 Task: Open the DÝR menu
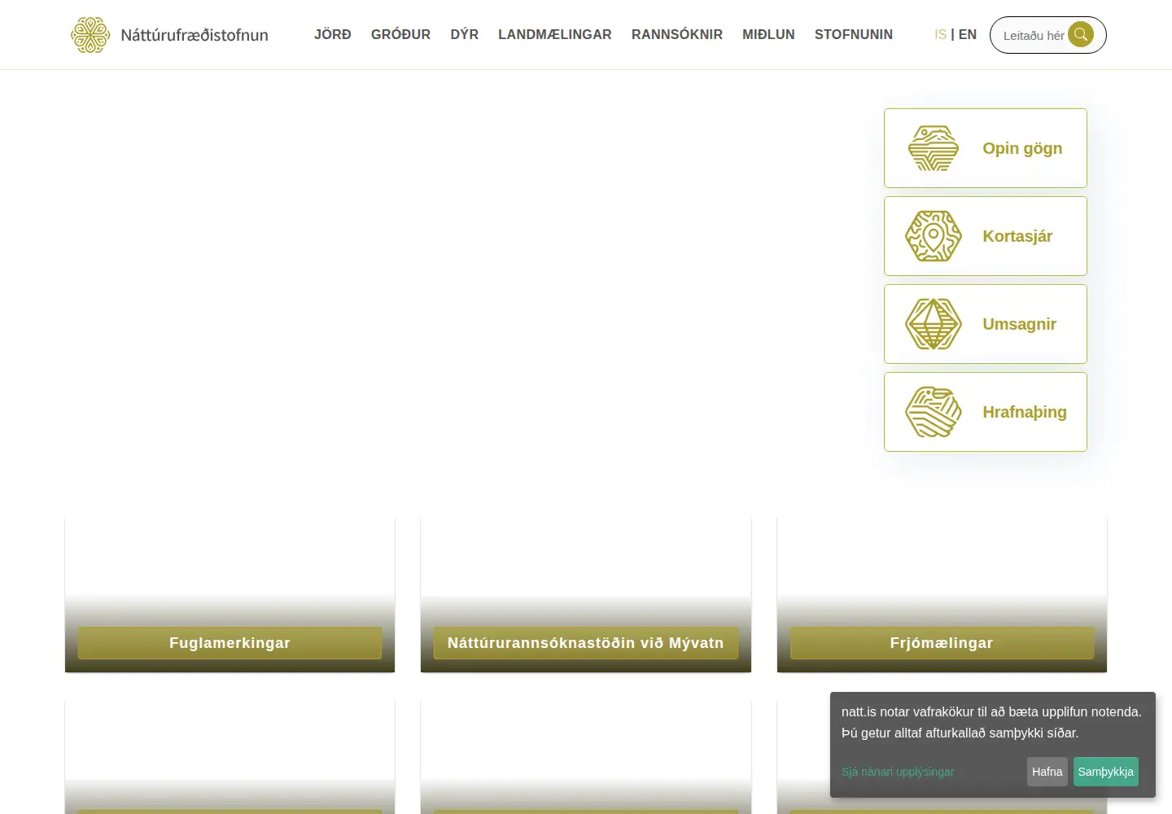click(465, 34)
